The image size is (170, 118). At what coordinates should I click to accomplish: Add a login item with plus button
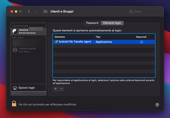56,88
